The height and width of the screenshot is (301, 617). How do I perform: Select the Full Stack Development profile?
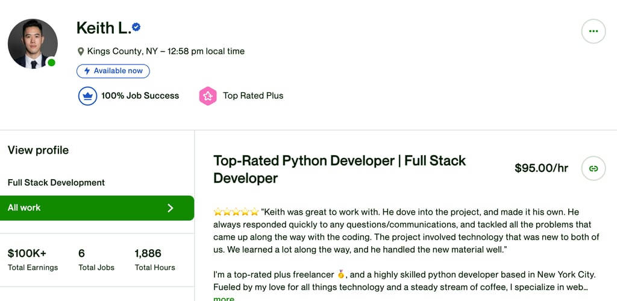(x=56, y=183)
